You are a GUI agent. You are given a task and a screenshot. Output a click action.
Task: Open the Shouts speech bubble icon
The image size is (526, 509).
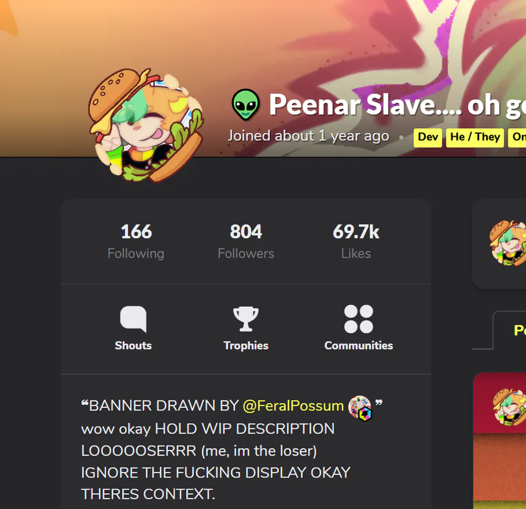133,318
